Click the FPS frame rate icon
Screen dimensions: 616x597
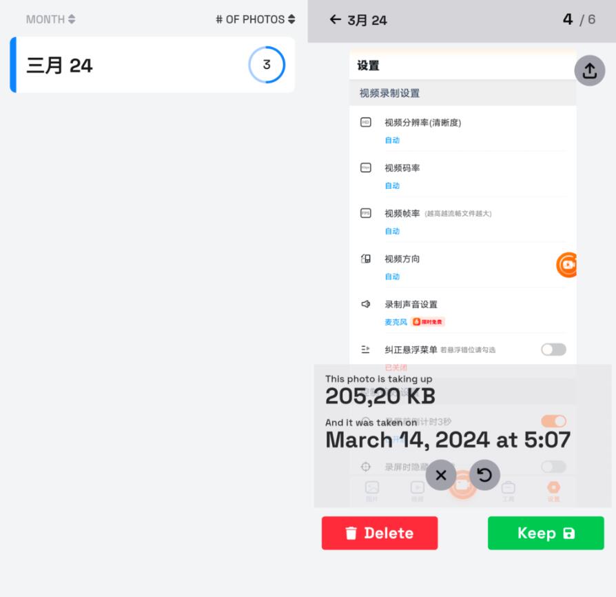click(x=366, y=213)
